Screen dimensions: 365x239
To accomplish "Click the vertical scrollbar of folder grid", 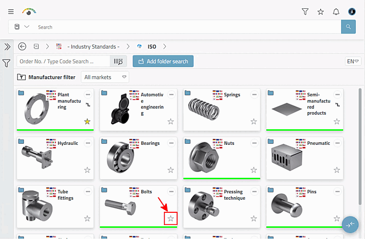I will coord(360,146).
